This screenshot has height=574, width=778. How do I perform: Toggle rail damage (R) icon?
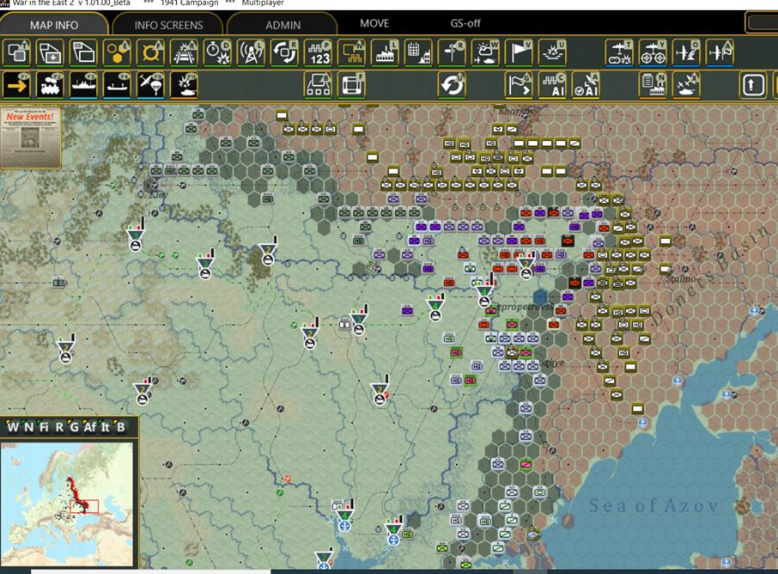pyautogui.click(x=184, y=52)
